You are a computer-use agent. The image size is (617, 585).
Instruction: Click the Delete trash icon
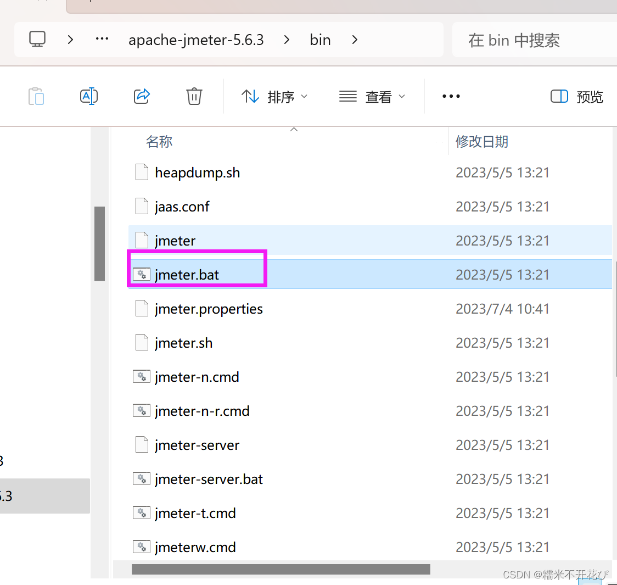pos(194,96)
